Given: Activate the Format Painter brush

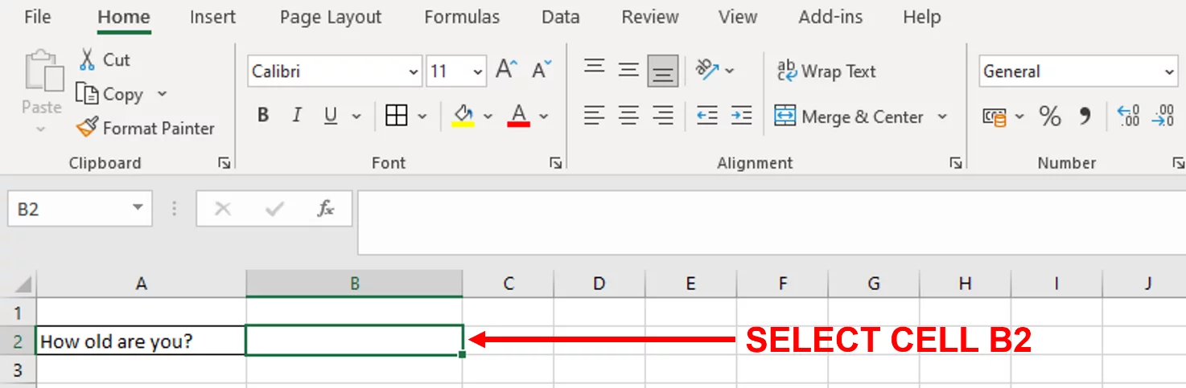Looking at the screenshot, I should pos(87,128).
